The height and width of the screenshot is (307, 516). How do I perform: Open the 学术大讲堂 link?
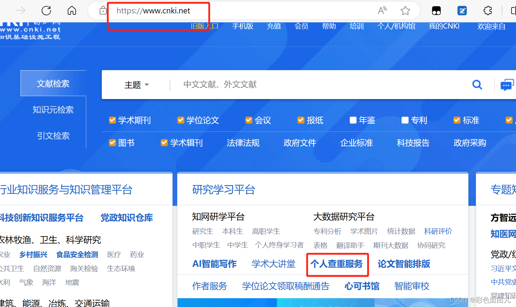point(274,264)
